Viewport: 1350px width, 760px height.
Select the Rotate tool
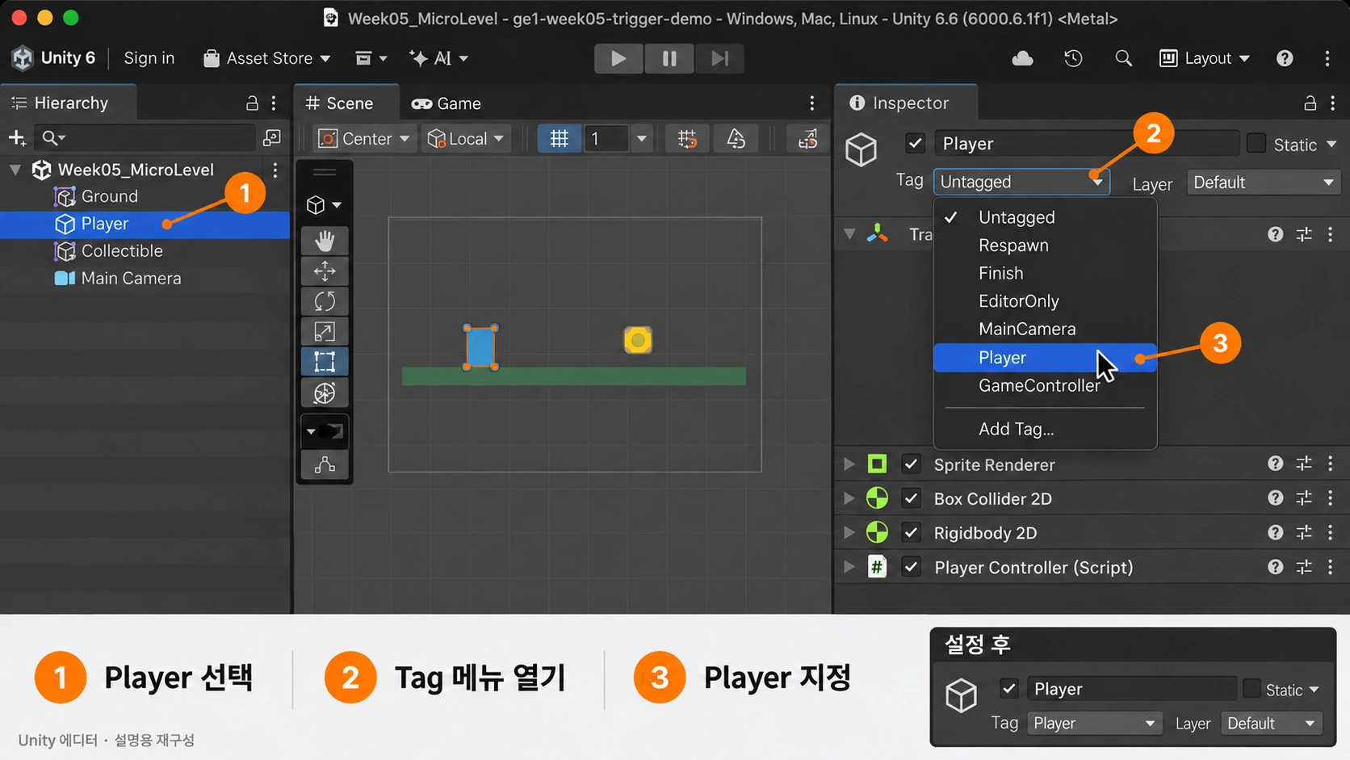(x=325, y=301)
